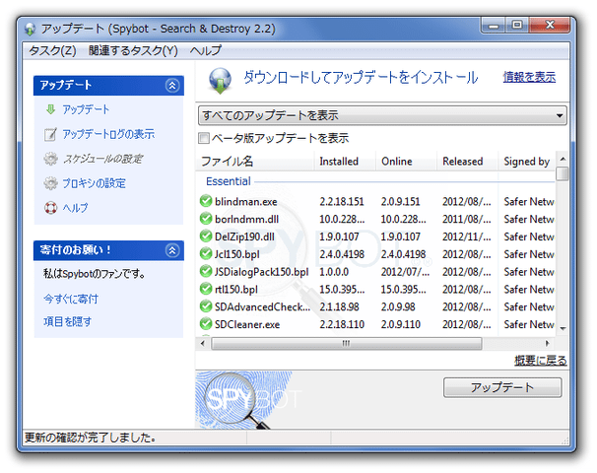597x473 pixels.
Task: Click the status bar text 更新の確認が完了しました。
Action: click(x=90, y=438)
